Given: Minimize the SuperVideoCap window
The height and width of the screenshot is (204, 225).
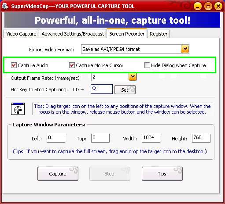Looking at the screenshot, I should click(197, 6).
